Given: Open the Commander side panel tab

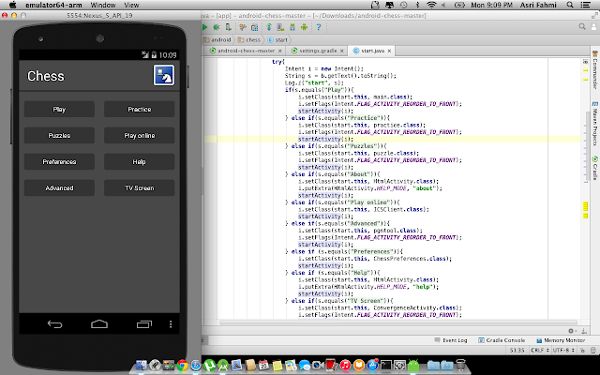Looking at the screenshot, I should 594,69.
